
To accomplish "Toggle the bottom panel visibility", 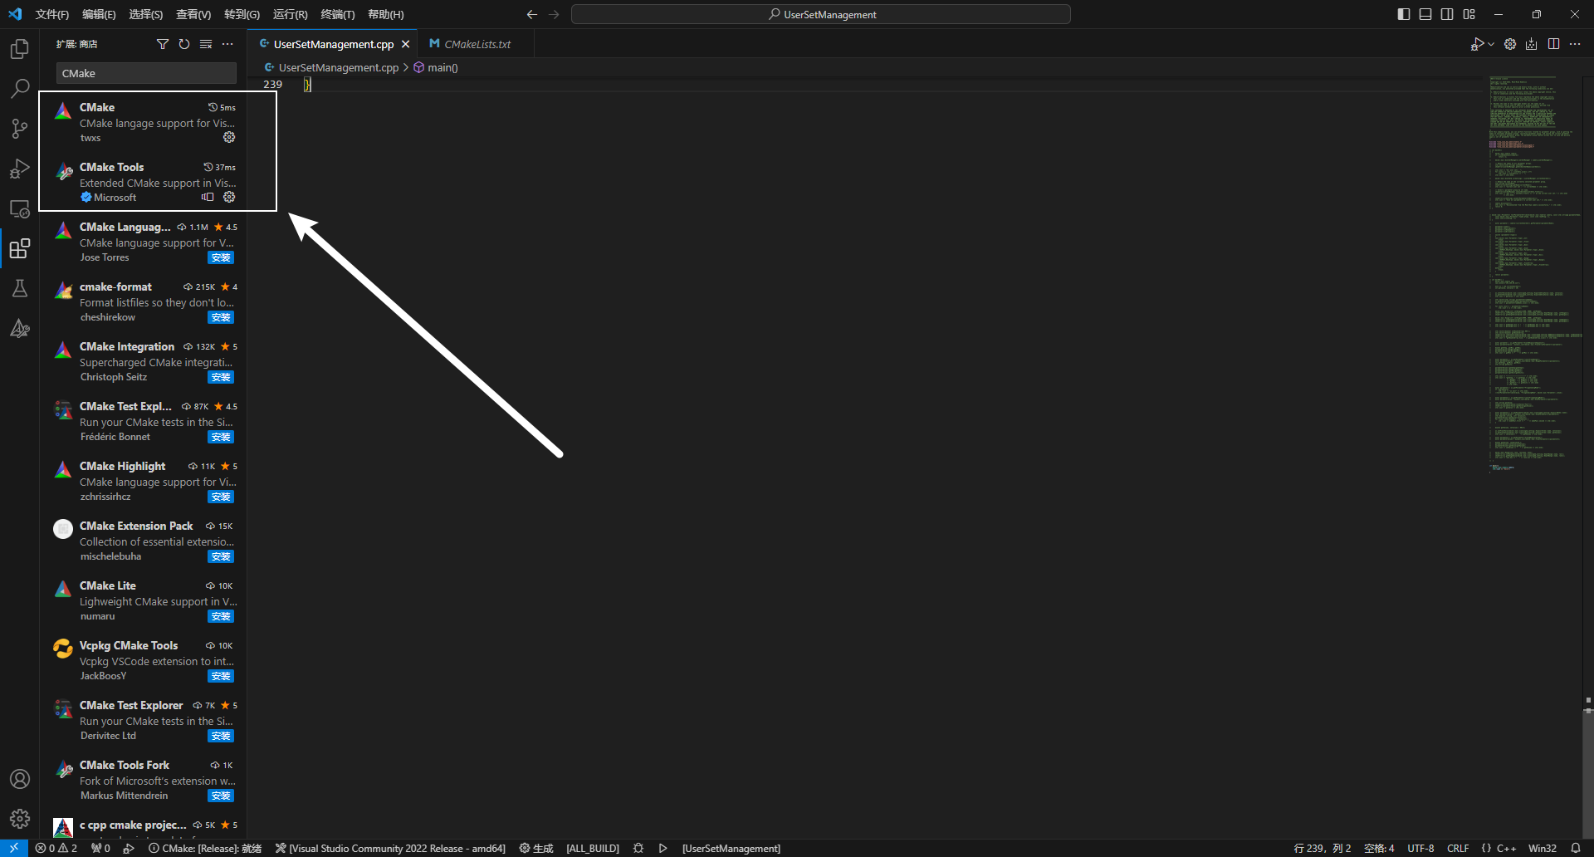I will coord(1425,14).
